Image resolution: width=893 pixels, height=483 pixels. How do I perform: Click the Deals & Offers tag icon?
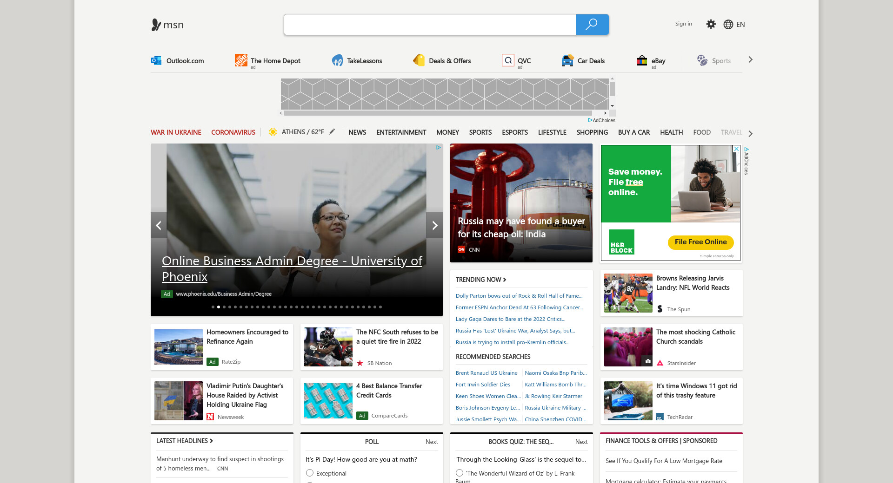(419, 60)
